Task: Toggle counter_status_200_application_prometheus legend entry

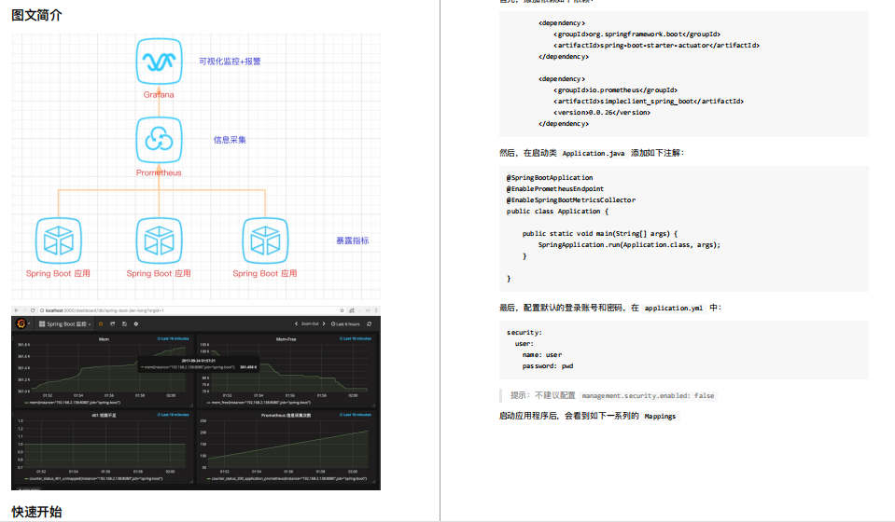Action: tap(287, 479)
